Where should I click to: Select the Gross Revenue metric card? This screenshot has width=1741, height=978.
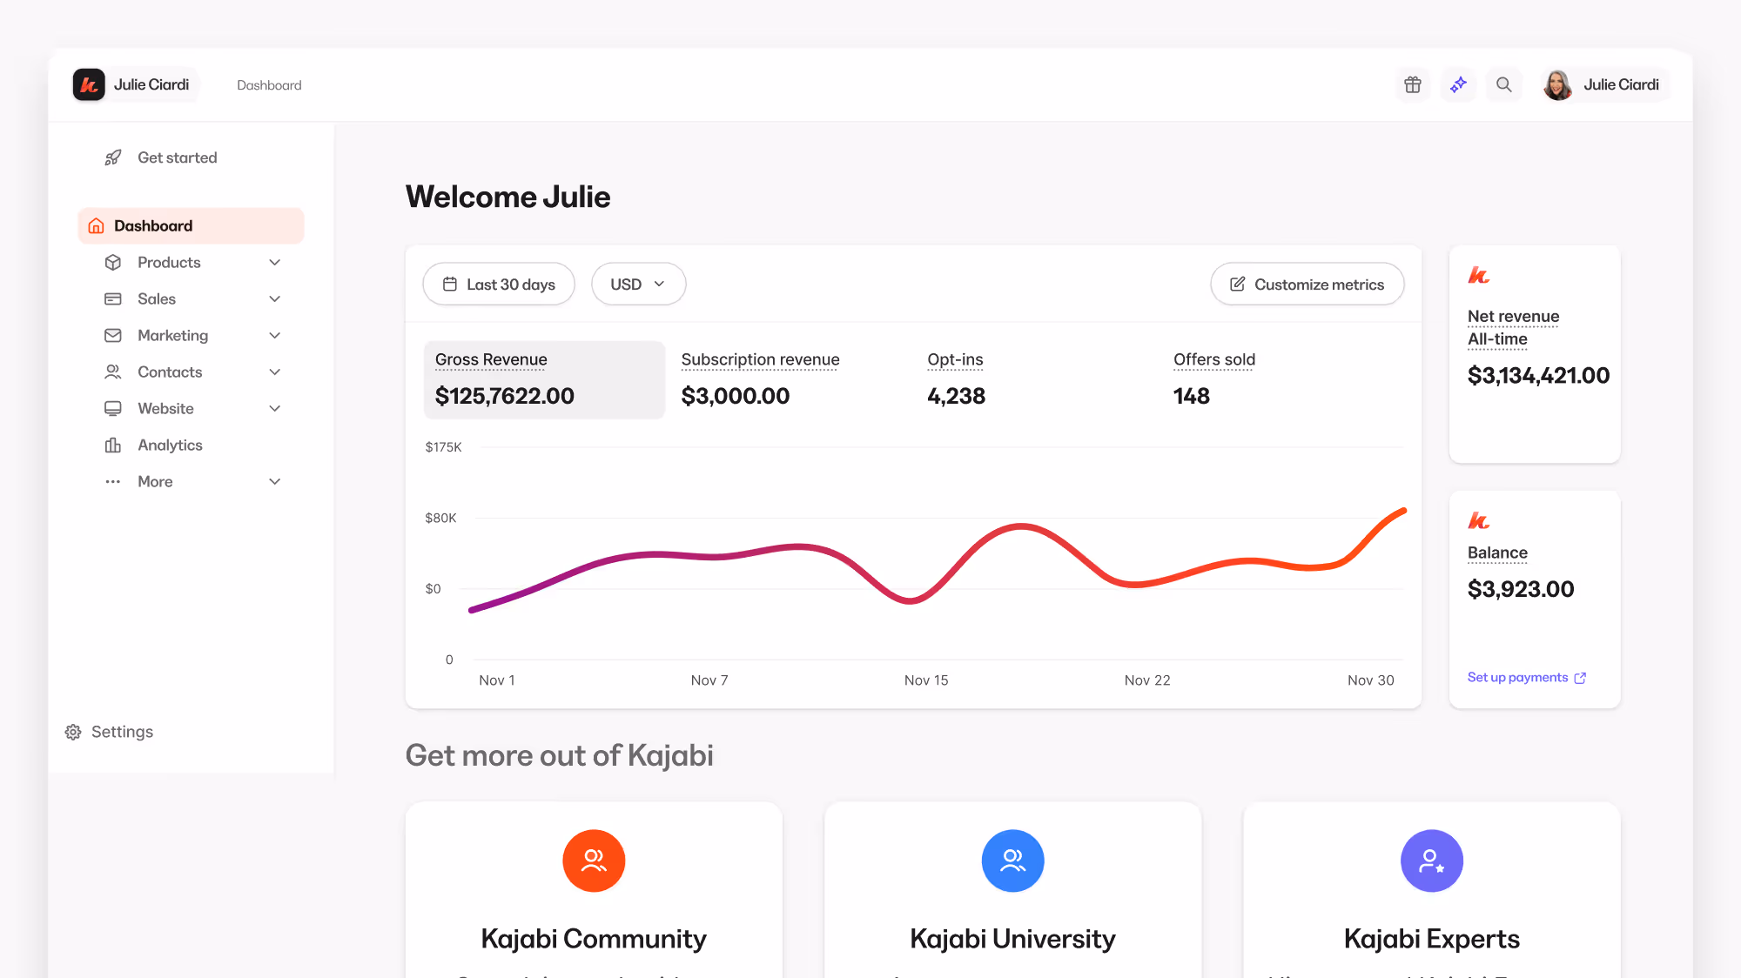[x=544, y=379]
